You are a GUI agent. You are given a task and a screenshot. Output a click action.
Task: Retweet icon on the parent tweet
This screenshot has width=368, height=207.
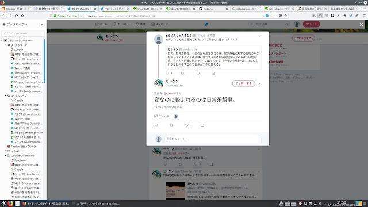183,73
